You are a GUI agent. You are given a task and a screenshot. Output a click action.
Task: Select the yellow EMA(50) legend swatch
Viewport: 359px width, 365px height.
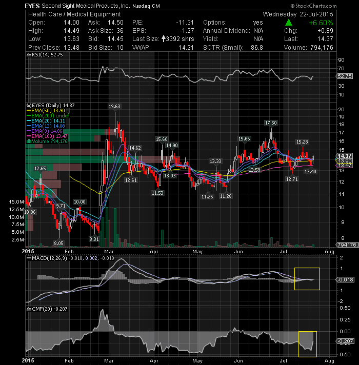click(x=29, y=111)
